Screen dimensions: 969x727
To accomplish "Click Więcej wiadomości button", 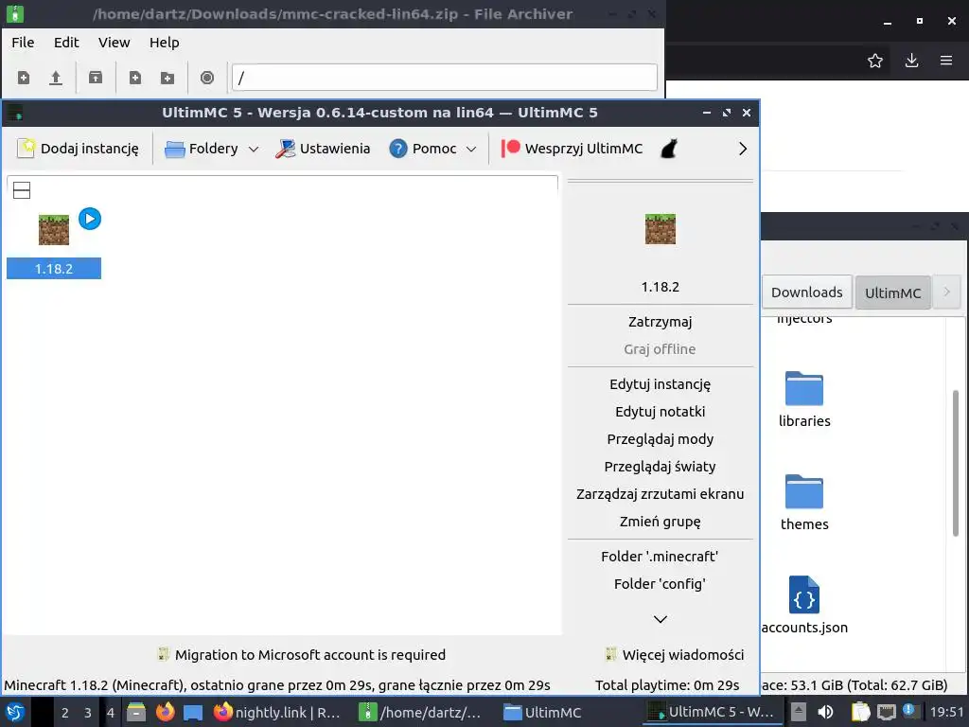I will [675, 655].
